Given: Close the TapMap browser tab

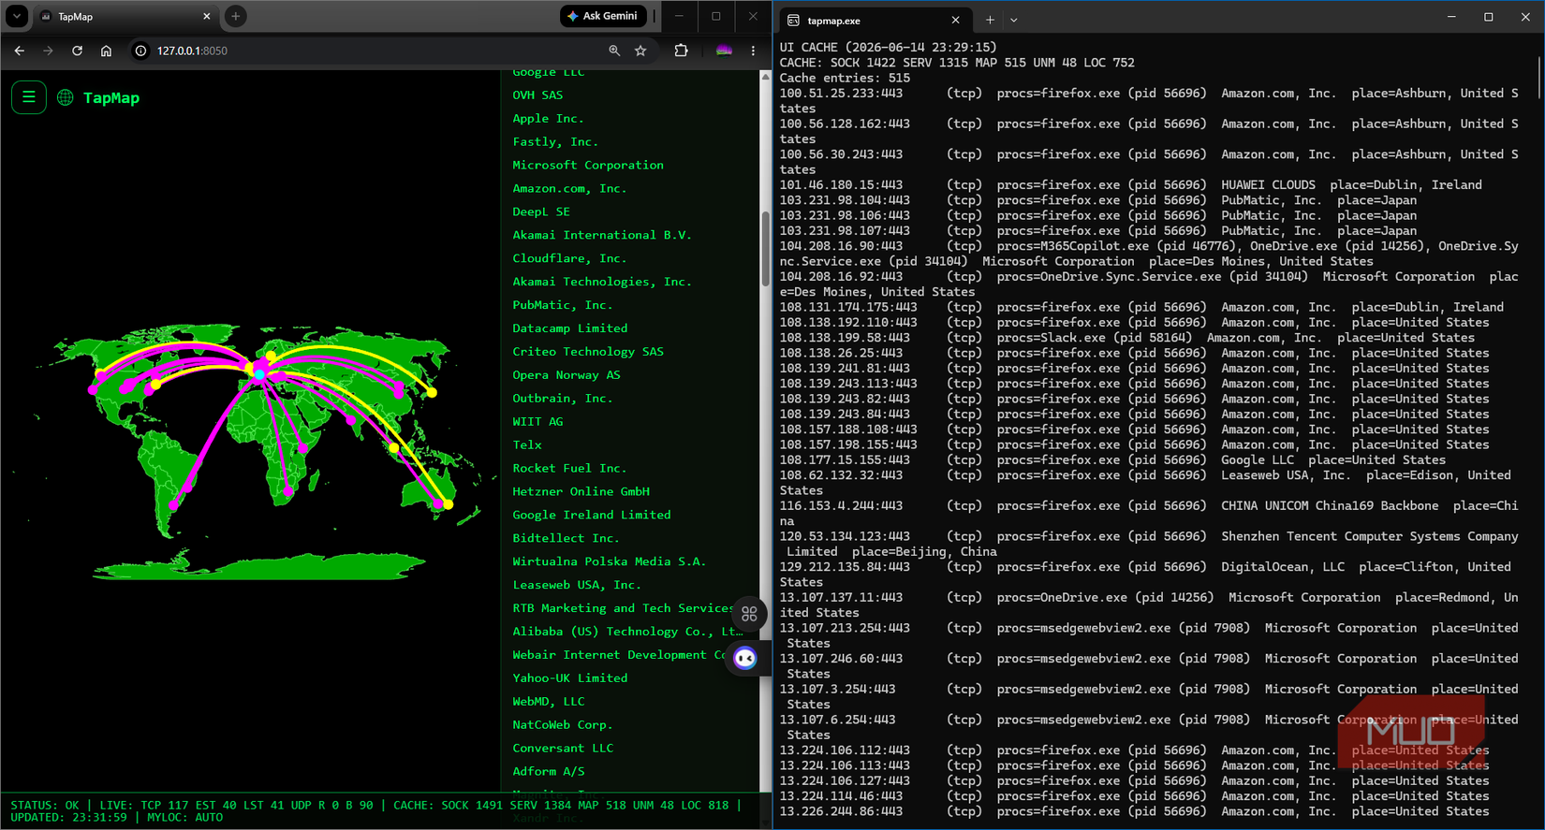Looking at the screenshot, I should [207, 17].
